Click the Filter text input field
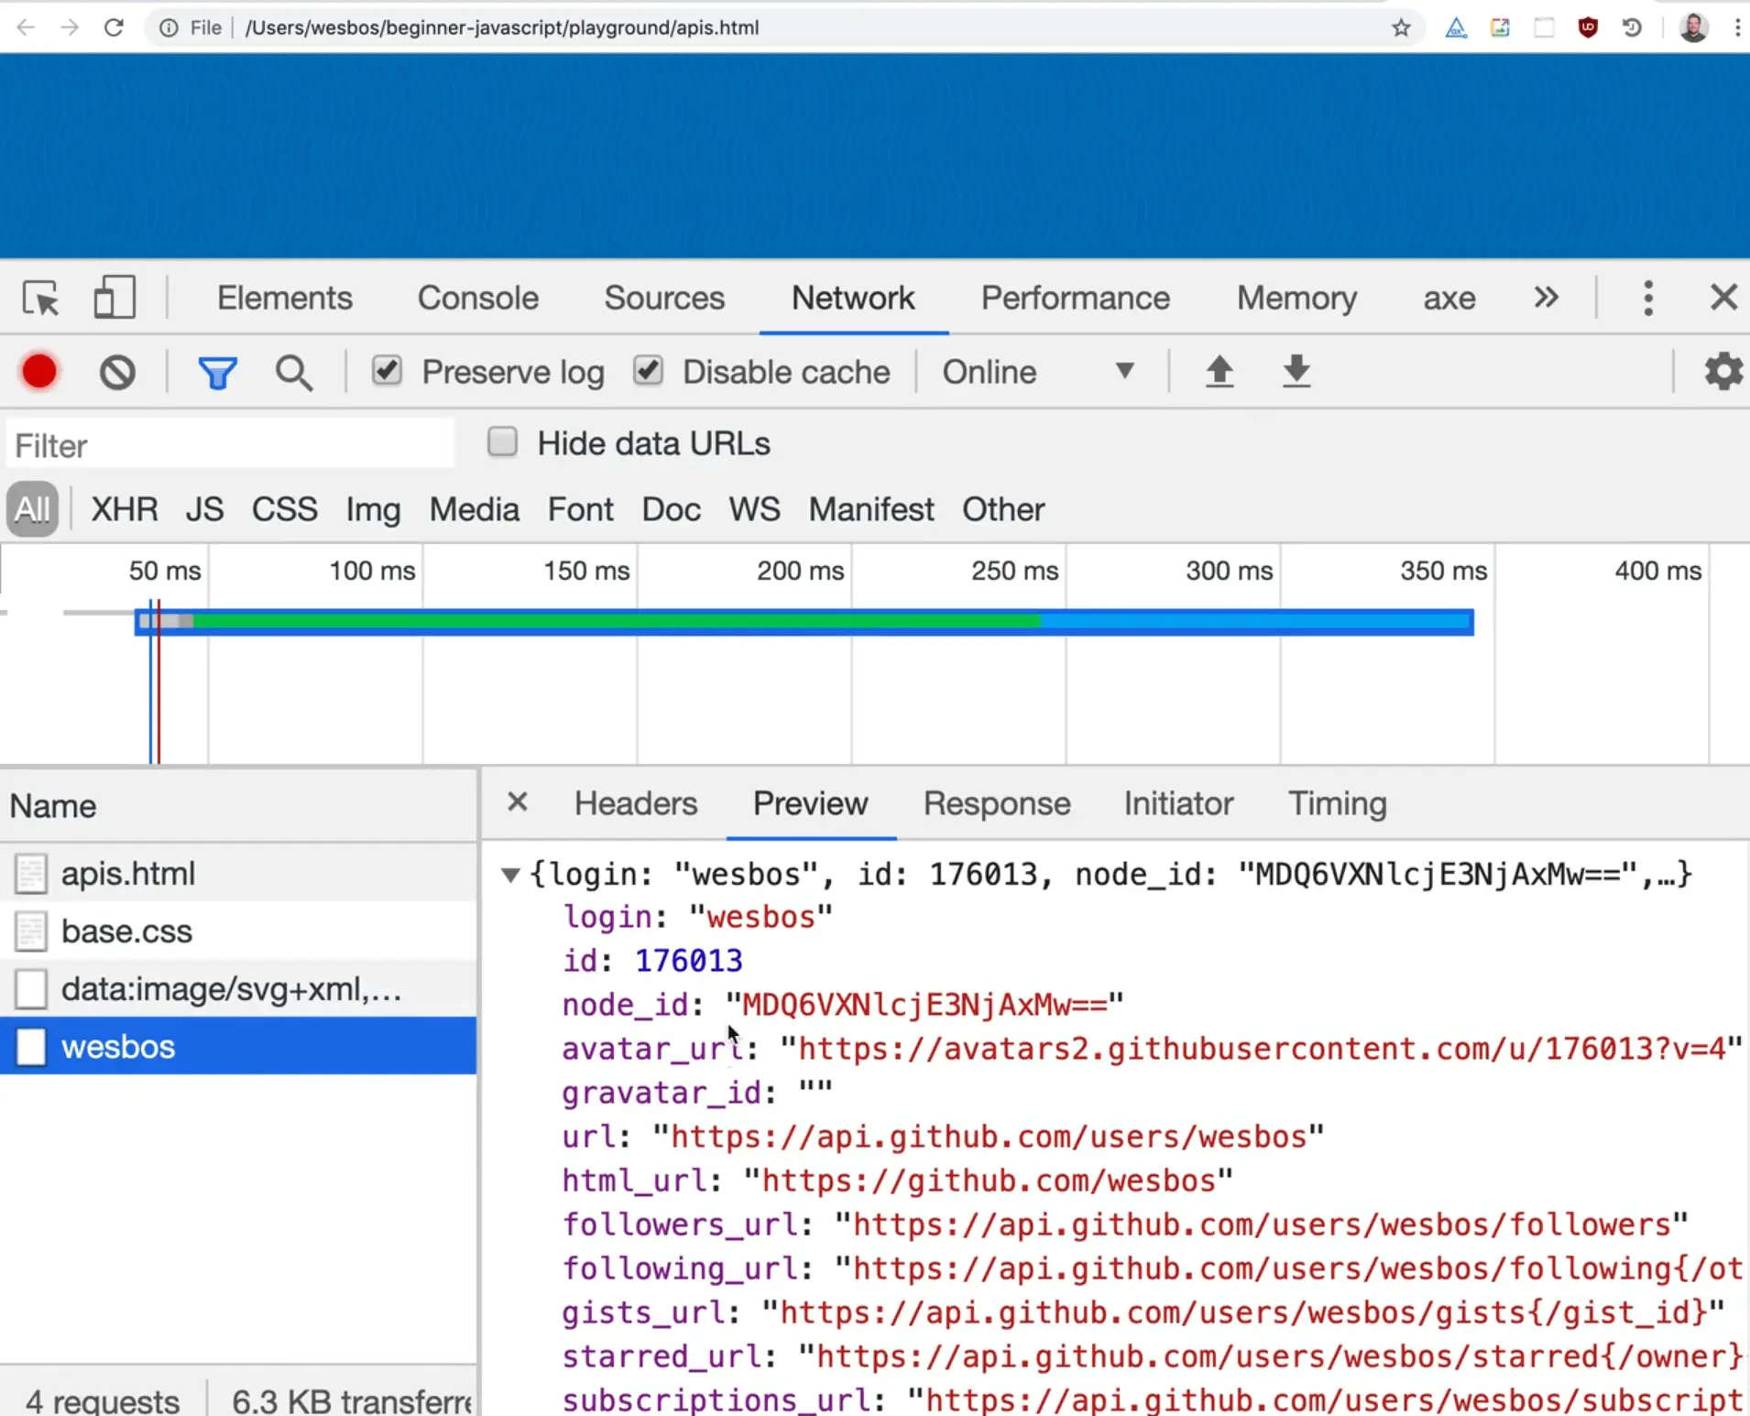The width and height of the screenshot is (1750, 1416). pos(229,445)
